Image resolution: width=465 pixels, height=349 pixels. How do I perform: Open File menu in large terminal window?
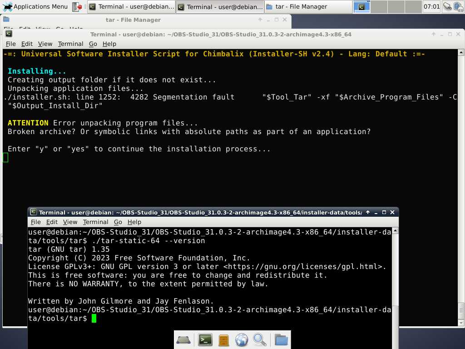11,44
